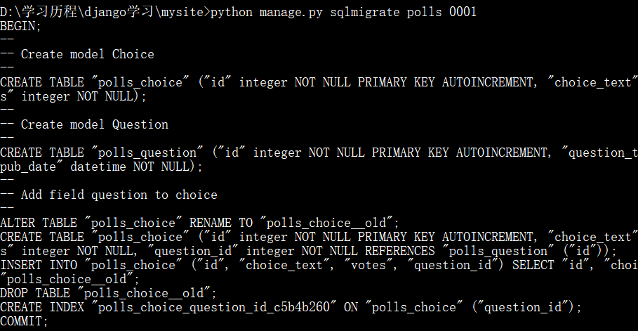The height and width of the screenshot is (331, 638).
Task: Click first CREATE TABLE "polls_choice" line
Action: pyautogui.click(x=319, y=82)
